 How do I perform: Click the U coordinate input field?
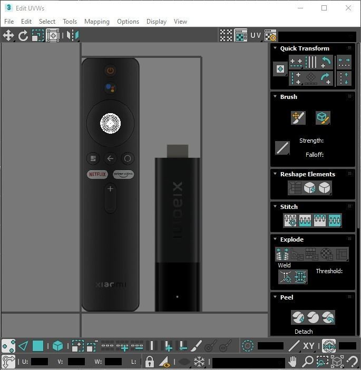pos(39,362)
